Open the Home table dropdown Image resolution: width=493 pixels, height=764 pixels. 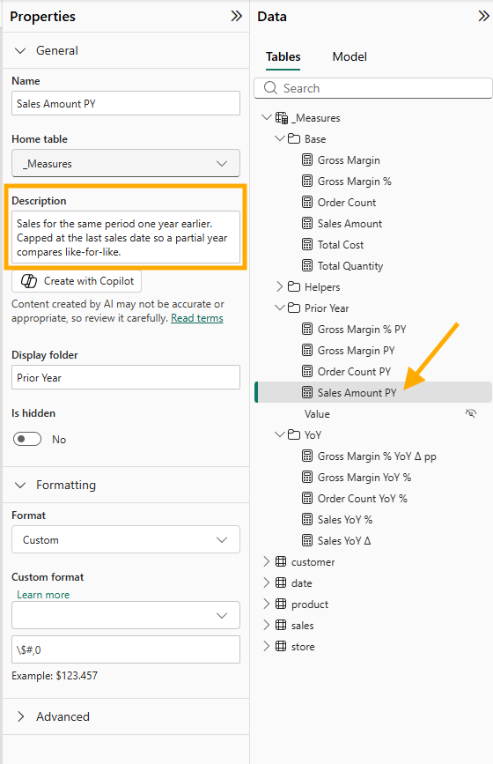tap(126, 163)
